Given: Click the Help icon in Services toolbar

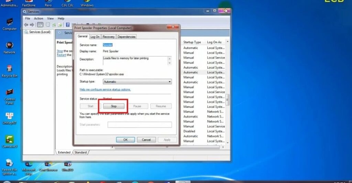Looking at the screenshot, I should pos(68,25).
